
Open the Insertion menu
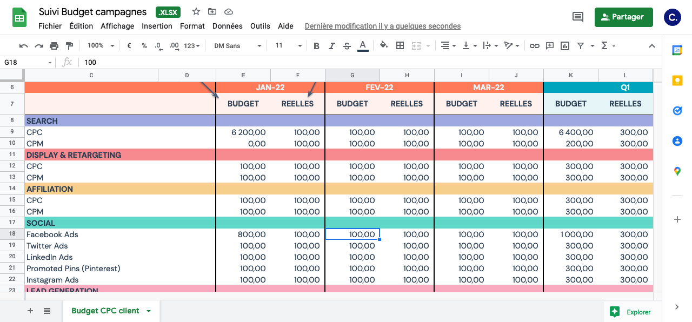click(157, 26)
